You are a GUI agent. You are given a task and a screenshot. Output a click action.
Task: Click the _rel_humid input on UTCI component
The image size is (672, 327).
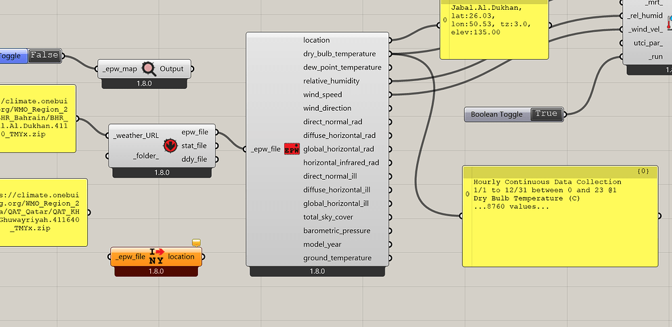pyautogui.click(x=644, y=16)
